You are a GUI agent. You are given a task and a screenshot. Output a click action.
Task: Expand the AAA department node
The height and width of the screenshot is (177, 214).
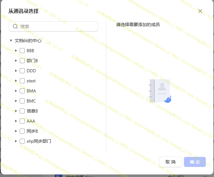click(x=16, y=121)
